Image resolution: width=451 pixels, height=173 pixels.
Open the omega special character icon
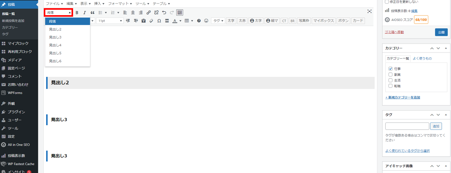click(159, 21)
